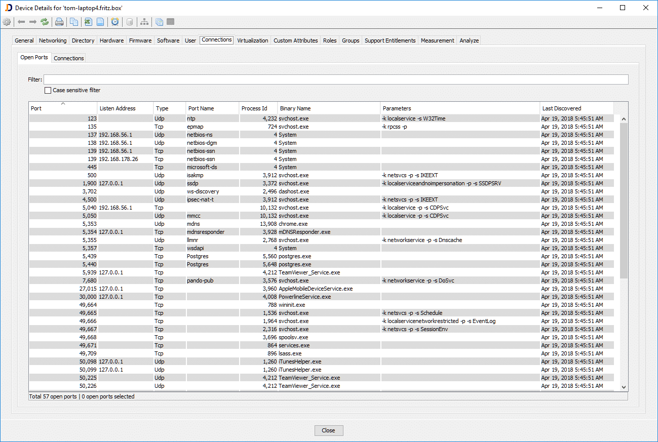Click the database cylinder icon
The height and width of the screenshot is (442, 658).
(x=130, y=22)
